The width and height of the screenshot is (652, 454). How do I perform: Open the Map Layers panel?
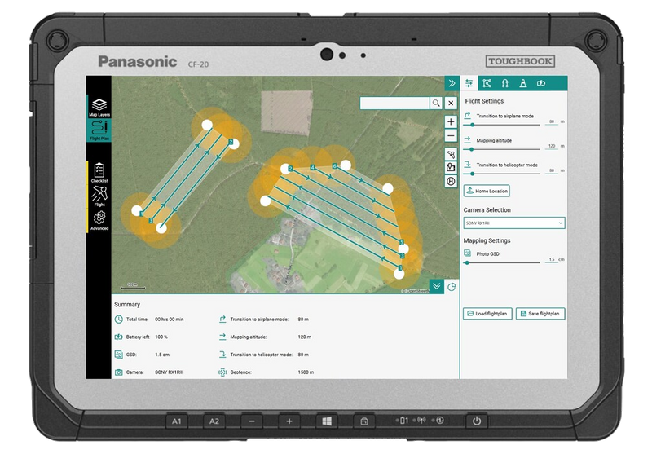(x=99, y=107)
